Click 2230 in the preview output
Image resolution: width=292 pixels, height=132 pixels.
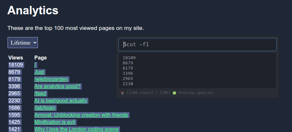[128, 84]
